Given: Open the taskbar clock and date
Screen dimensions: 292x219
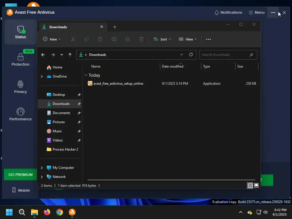Looking at the screenshot, I should click(279, 212).
